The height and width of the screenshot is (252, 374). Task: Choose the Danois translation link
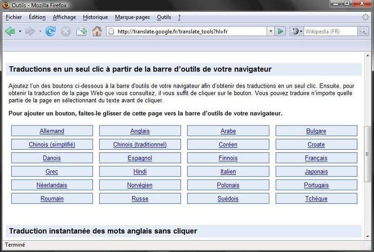tap(52, 158)
